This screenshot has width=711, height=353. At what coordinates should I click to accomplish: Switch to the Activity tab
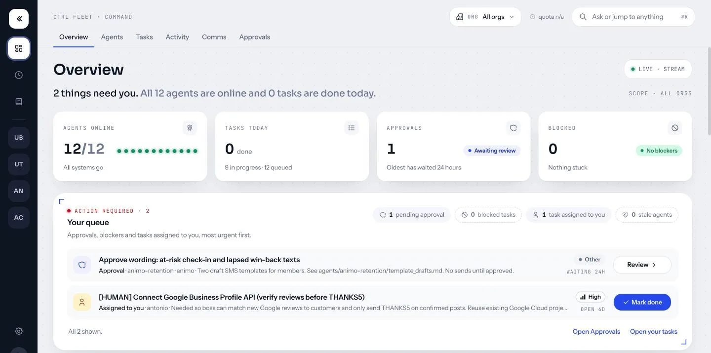(177, 37)
